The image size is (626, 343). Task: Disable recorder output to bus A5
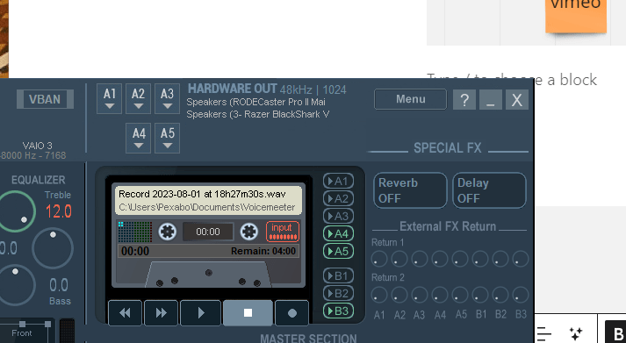338,251
